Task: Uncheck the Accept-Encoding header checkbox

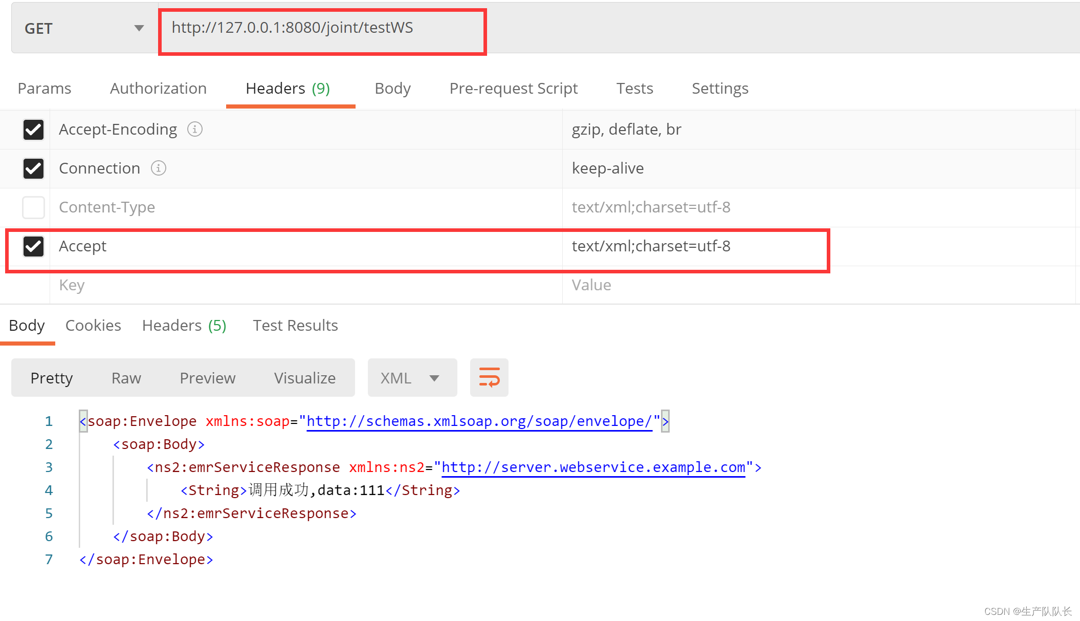Action: [x=33, y=130]
